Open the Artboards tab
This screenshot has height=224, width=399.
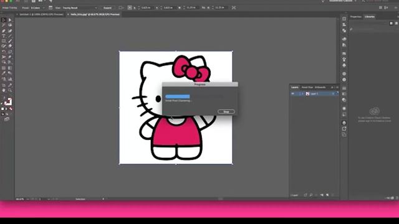(320, 87)
